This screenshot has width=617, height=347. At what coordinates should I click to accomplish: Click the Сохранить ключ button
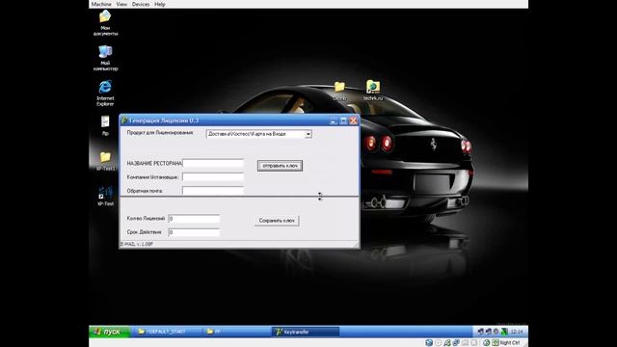277,221
